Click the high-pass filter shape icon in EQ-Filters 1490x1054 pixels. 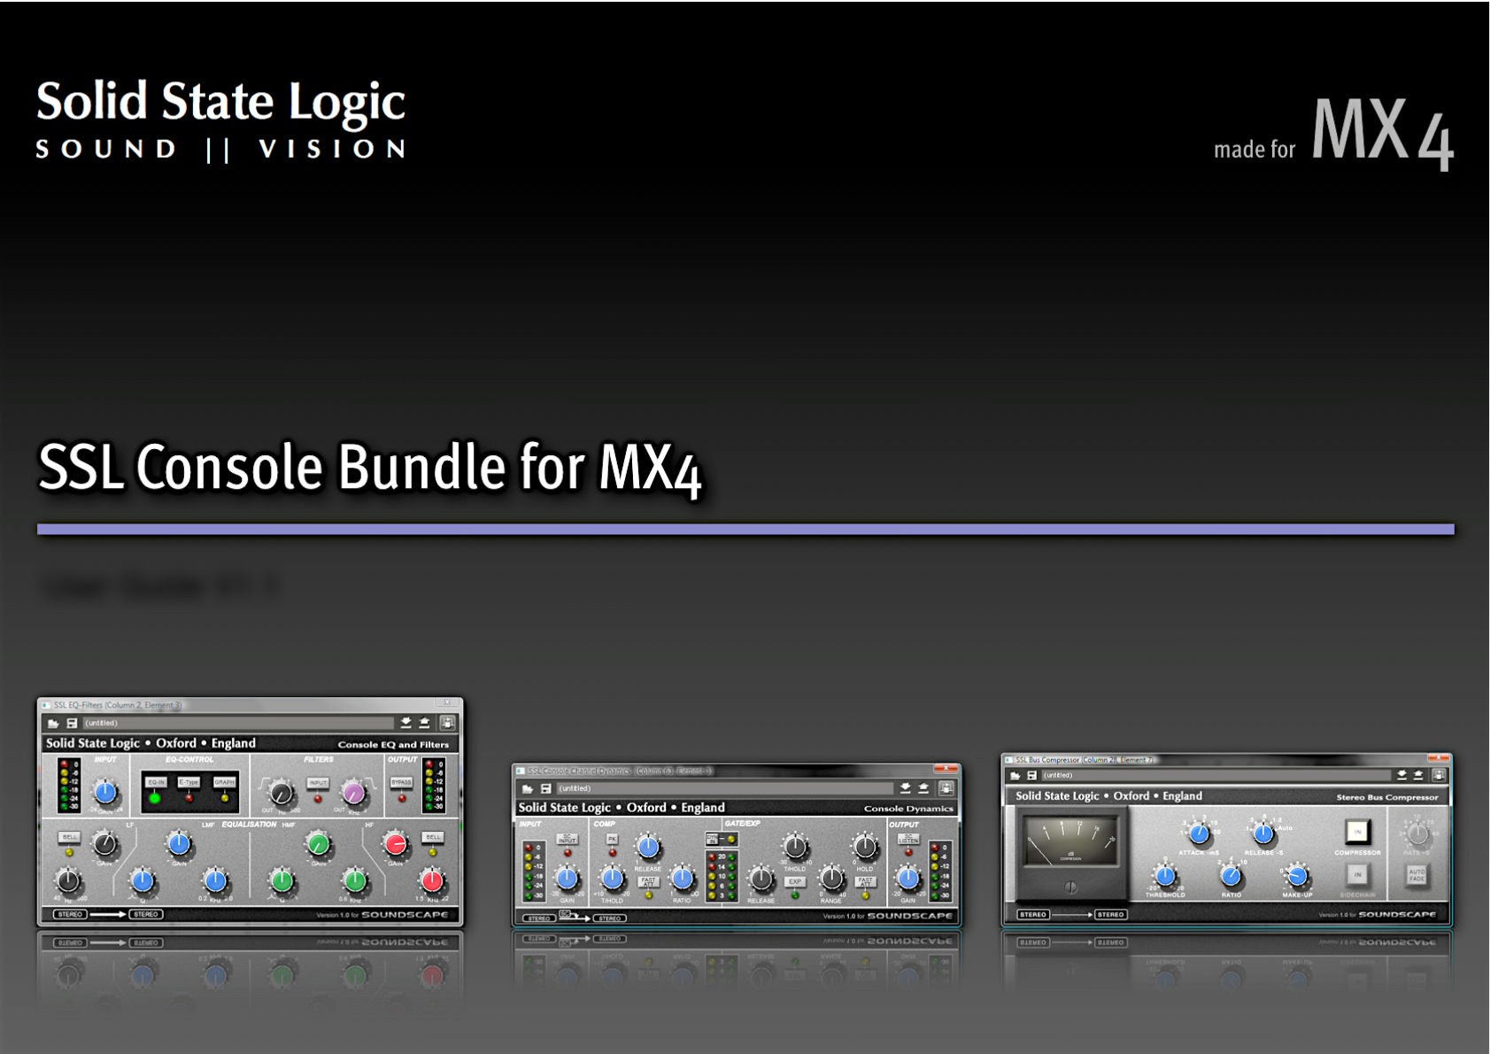264,785
